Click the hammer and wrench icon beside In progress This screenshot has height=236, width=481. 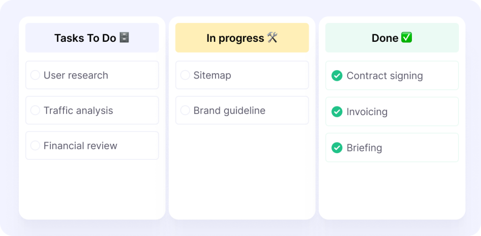(x=272, y=38)
